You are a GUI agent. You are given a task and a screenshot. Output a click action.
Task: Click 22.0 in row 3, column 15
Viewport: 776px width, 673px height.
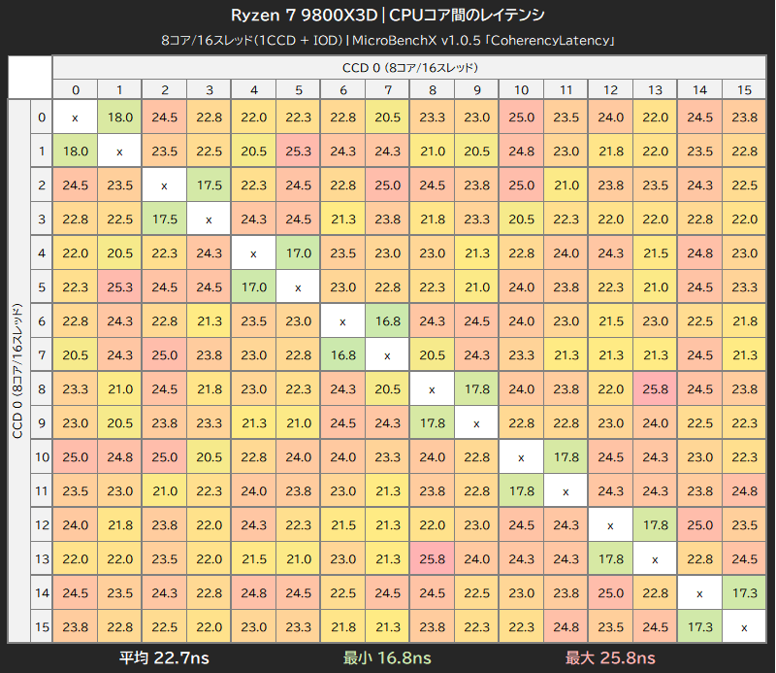click(x=744, y=219)
